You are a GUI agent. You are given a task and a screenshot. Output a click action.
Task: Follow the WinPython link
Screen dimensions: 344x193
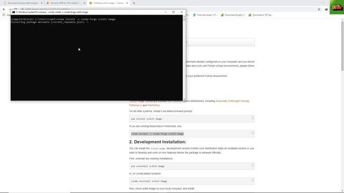click(154, 105)
